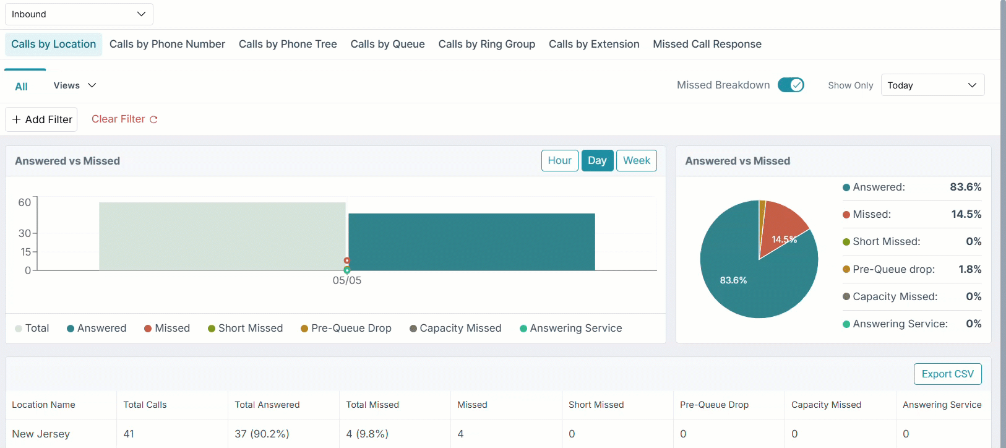Click the Pre-Queue Drop orange legend dot
Screen dimensions: 1006x448
coord(304,329)
